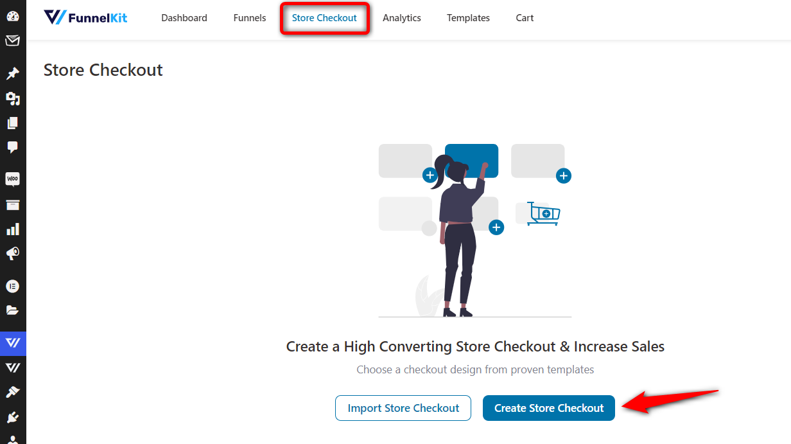Screen dimensions: 791x444
Task: Open Templates tab
Action: tap(468, 18)
